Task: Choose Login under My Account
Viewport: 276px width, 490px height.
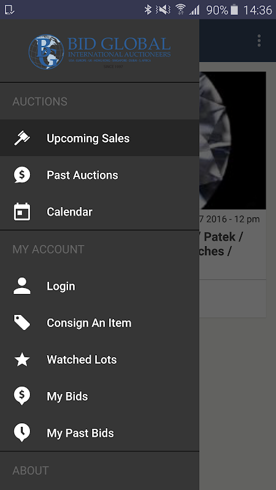Action: click(x=99, y=285)
